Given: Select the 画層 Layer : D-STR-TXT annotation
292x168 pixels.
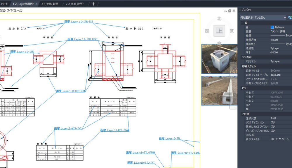Looking at the screenshot, I should tap(79, 22).
